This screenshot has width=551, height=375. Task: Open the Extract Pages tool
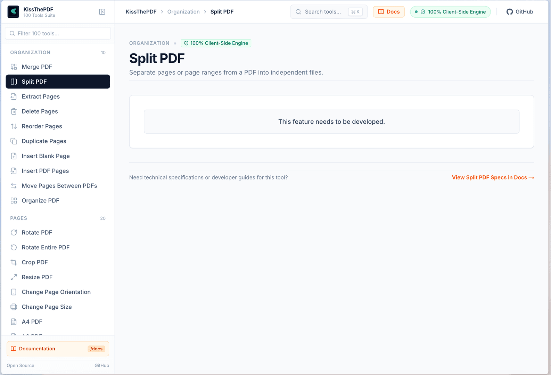tap(58, 97)
